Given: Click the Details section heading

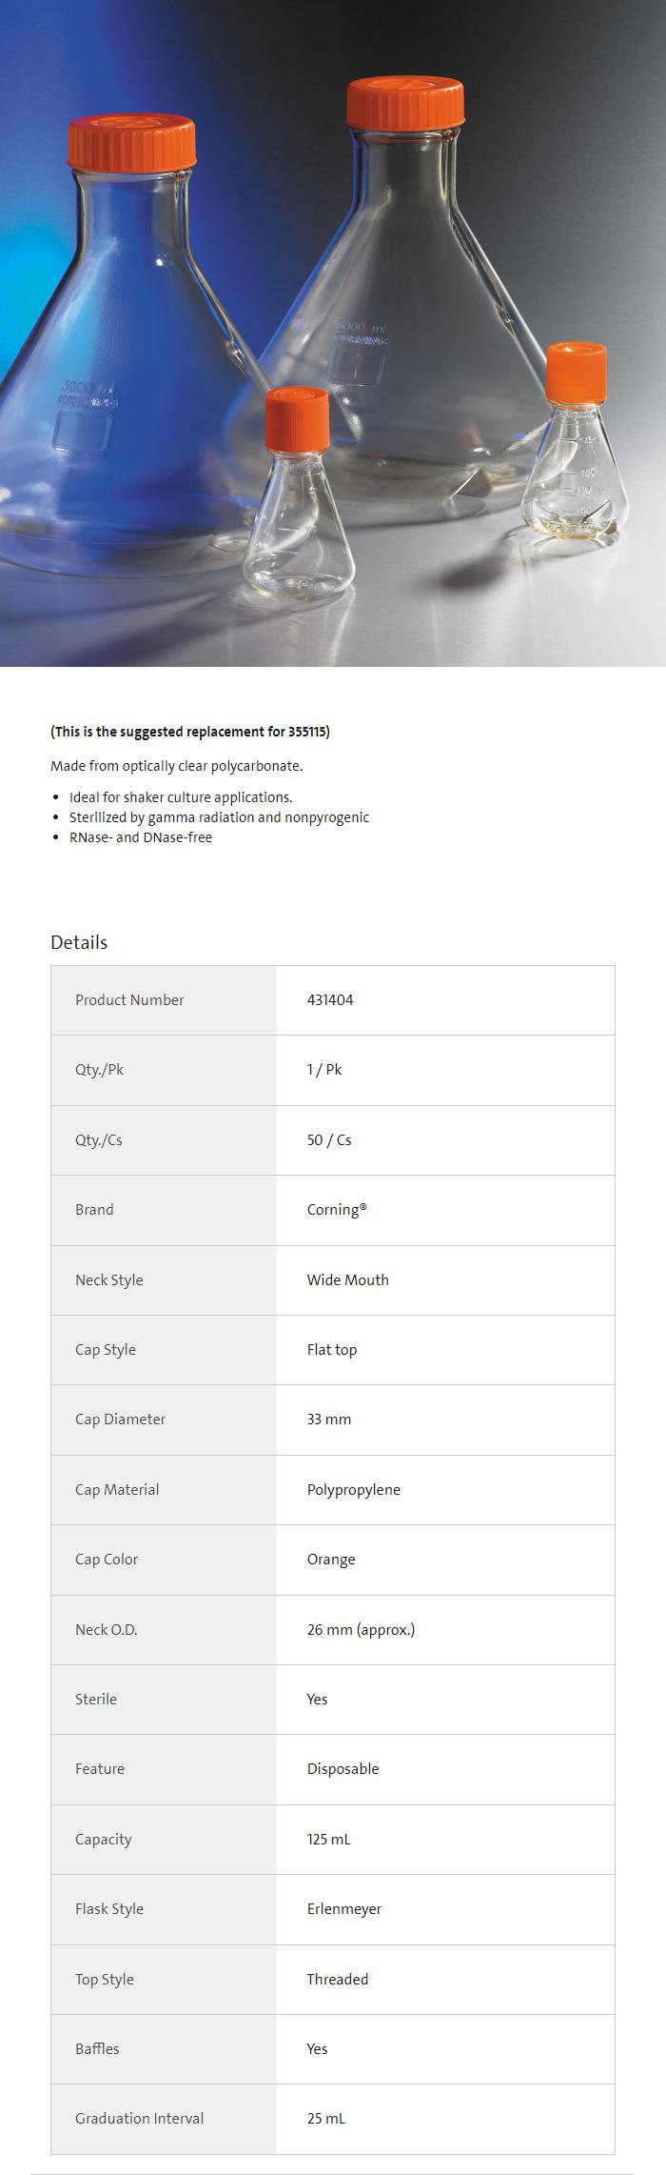Looking at the screenshot, I should coord(79,942).
